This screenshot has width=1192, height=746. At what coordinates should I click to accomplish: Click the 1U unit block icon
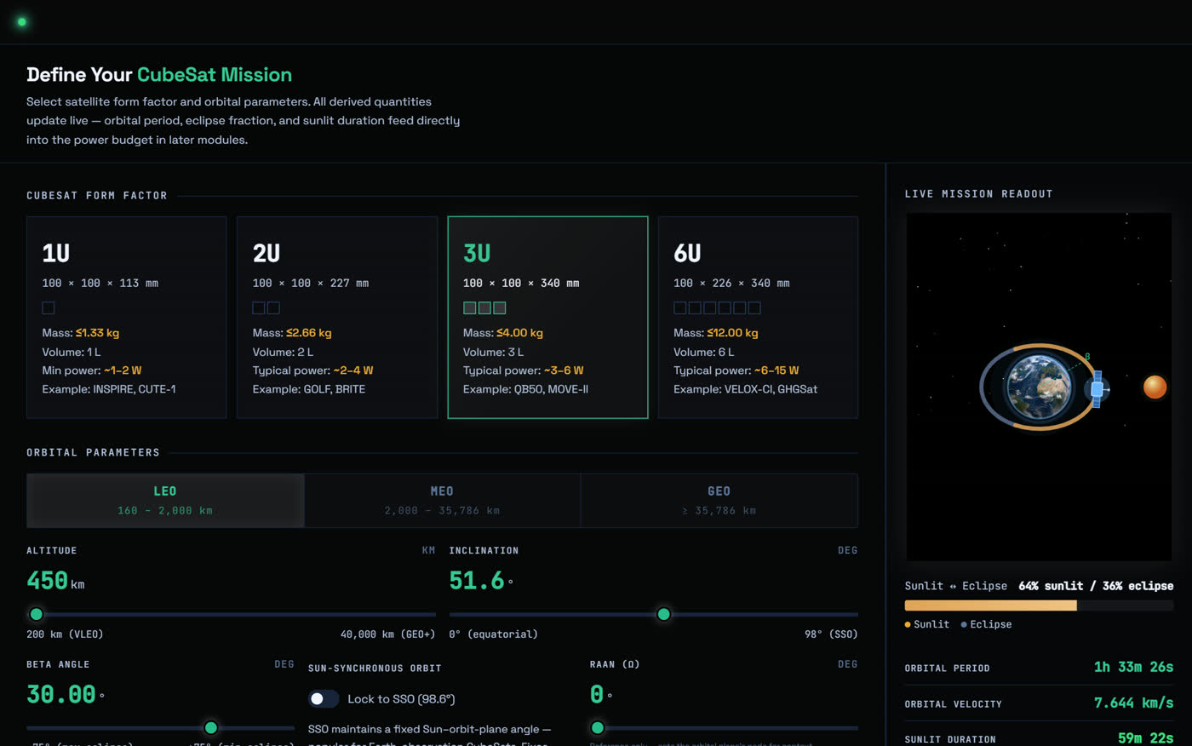click(49, 307)
